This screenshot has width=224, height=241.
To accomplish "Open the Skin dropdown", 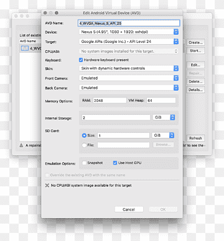I will [129, 68].
